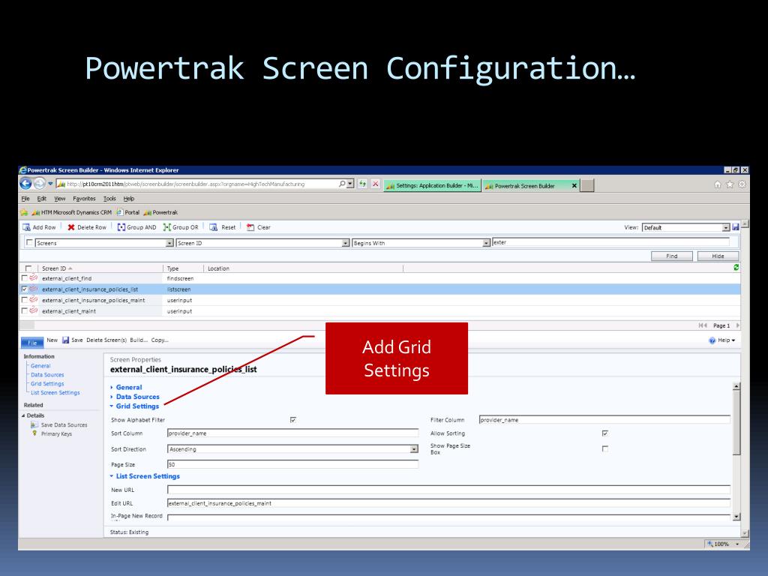Toggle the Show Page Size Box checkbox

pos(605,448)
